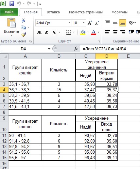The width and height of the screenshot is (140, 169).
Task: Open the Arial Cyr font name dropdown
Action: click(x=69, y=23)
